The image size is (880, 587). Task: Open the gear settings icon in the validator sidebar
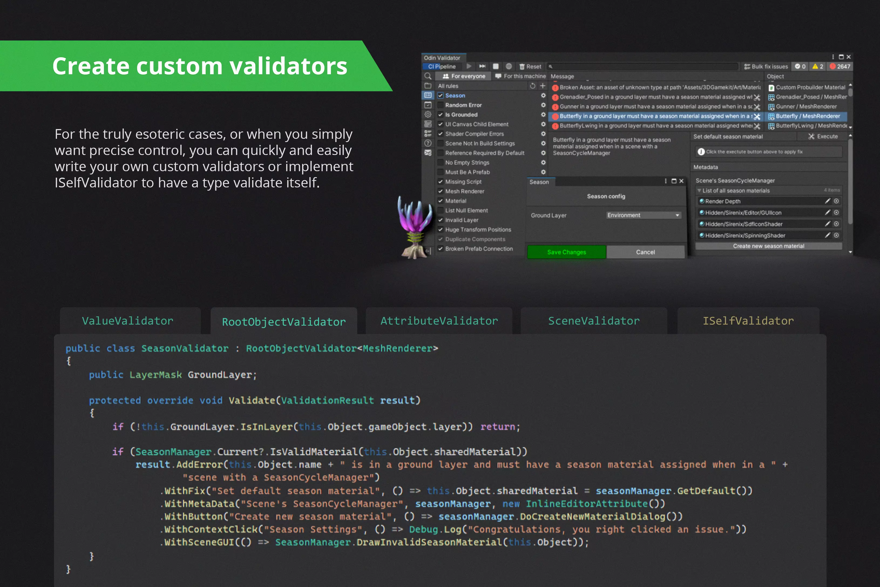[428, 114]
